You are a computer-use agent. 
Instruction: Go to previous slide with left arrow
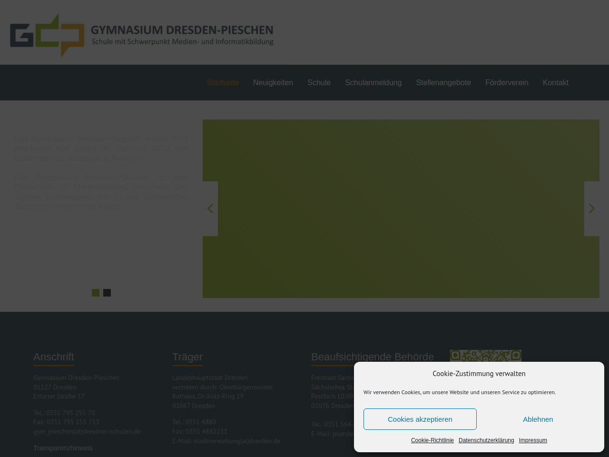click(x=210, y=209)
